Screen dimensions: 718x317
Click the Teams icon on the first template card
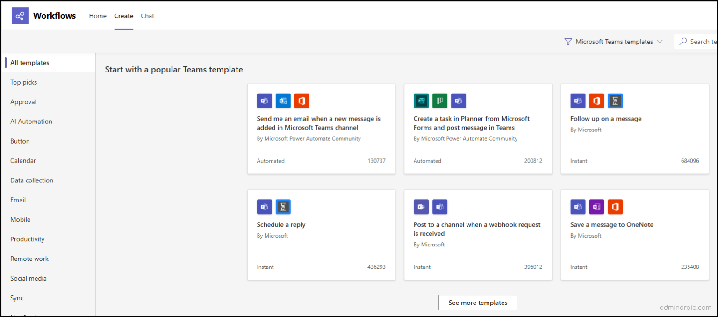pos(264,101)
